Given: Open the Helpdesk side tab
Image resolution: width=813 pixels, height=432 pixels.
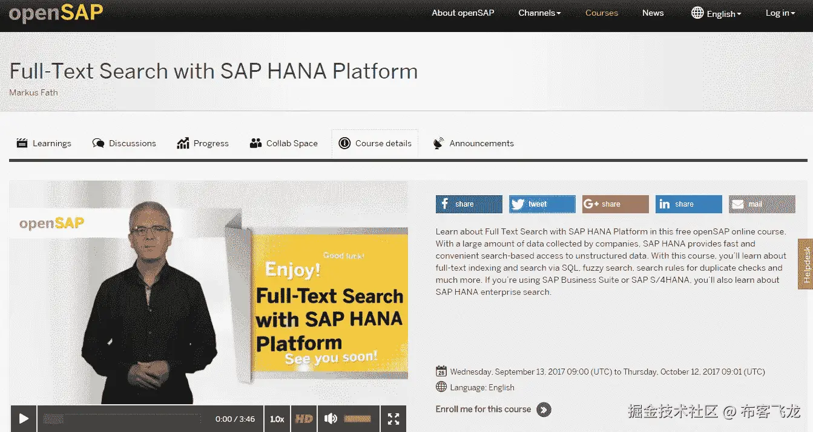Looking at the screenshot, I should tap(806, 265).
